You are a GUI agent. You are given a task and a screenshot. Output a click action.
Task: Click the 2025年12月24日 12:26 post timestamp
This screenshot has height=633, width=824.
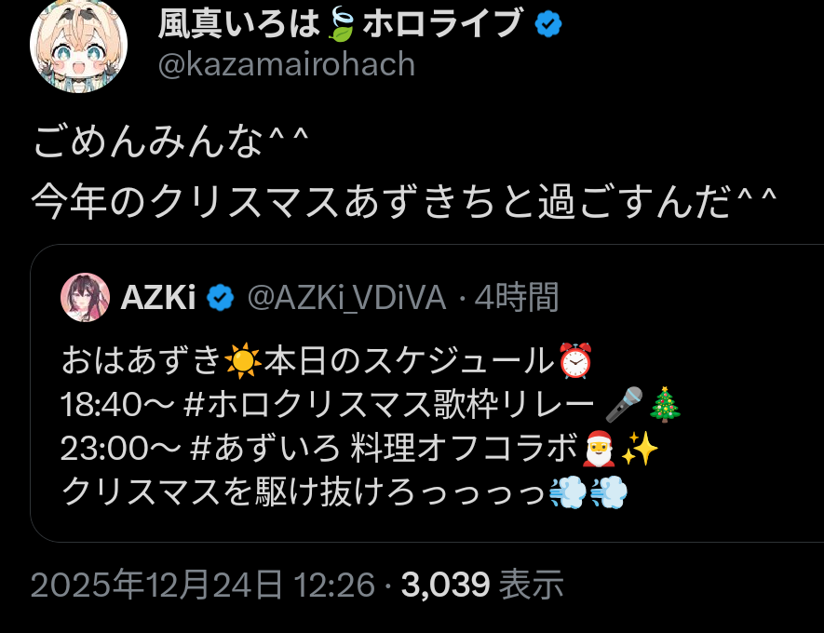click(203, 585)
